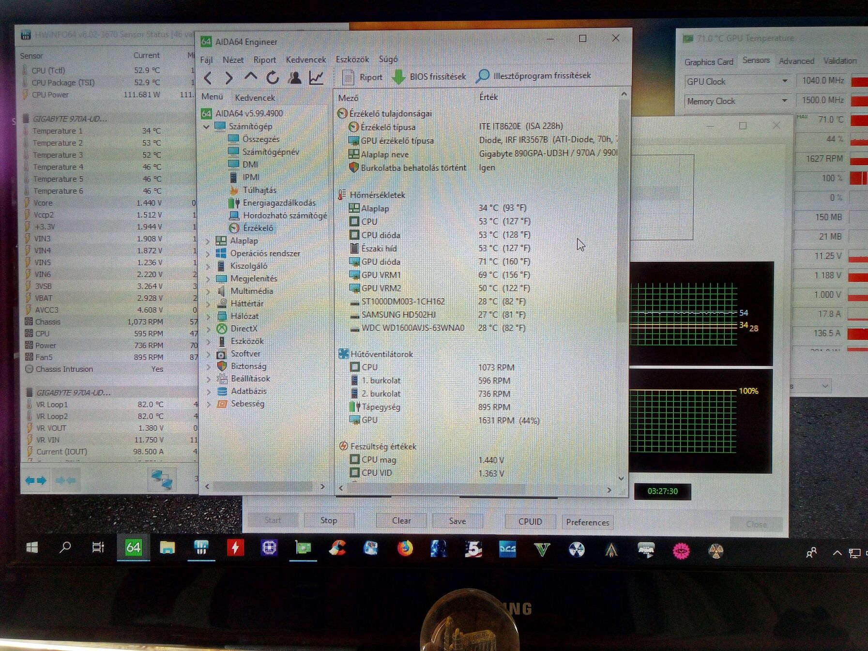The width and height of the screenshot is (868, 651).
Task: Select Adatbázis in the tree
Action: [x=248, y=391]
